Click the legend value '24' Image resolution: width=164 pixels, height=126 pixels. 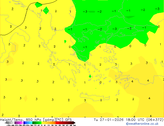point(56,125)
